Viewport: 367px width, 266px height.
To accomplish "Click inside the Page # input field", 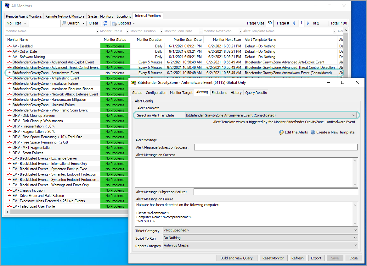I will click(301, 23).
